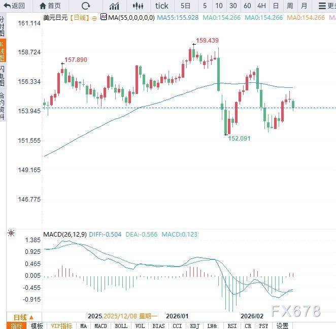Screen dimensions: 336x329
Task: Select the 5日 timeframe
Action: click(186, 6)
